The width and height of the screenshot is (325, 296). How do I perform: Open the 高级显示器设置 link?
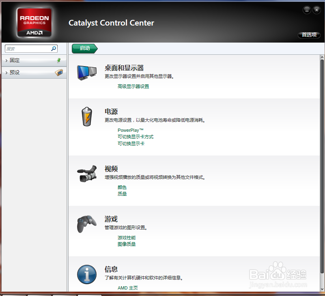tap(133, 86)
